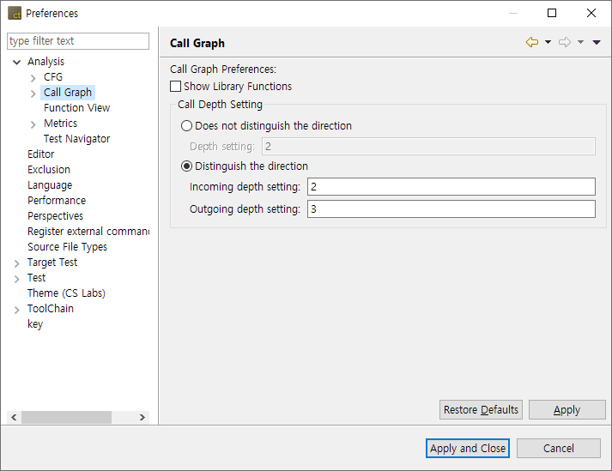Open the preferences view menu triangle

pyautogui.click(x=597, y=43)
